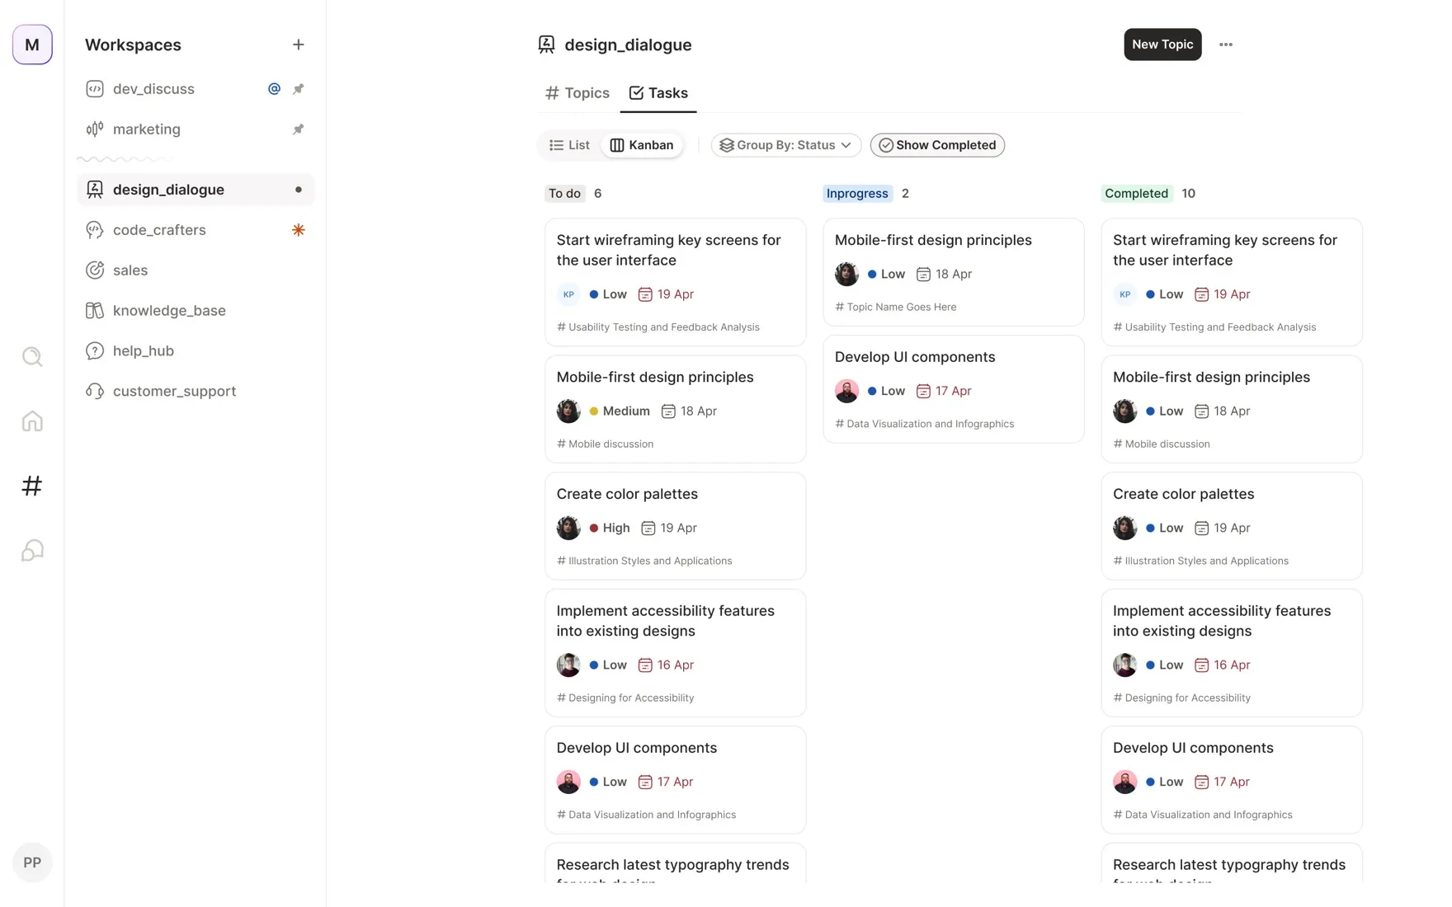Viewport: 1452px width, 907px height.
Task: Select the hashtag channels icon in left rail
Action: pyautogui.click(x=32, y=486)
